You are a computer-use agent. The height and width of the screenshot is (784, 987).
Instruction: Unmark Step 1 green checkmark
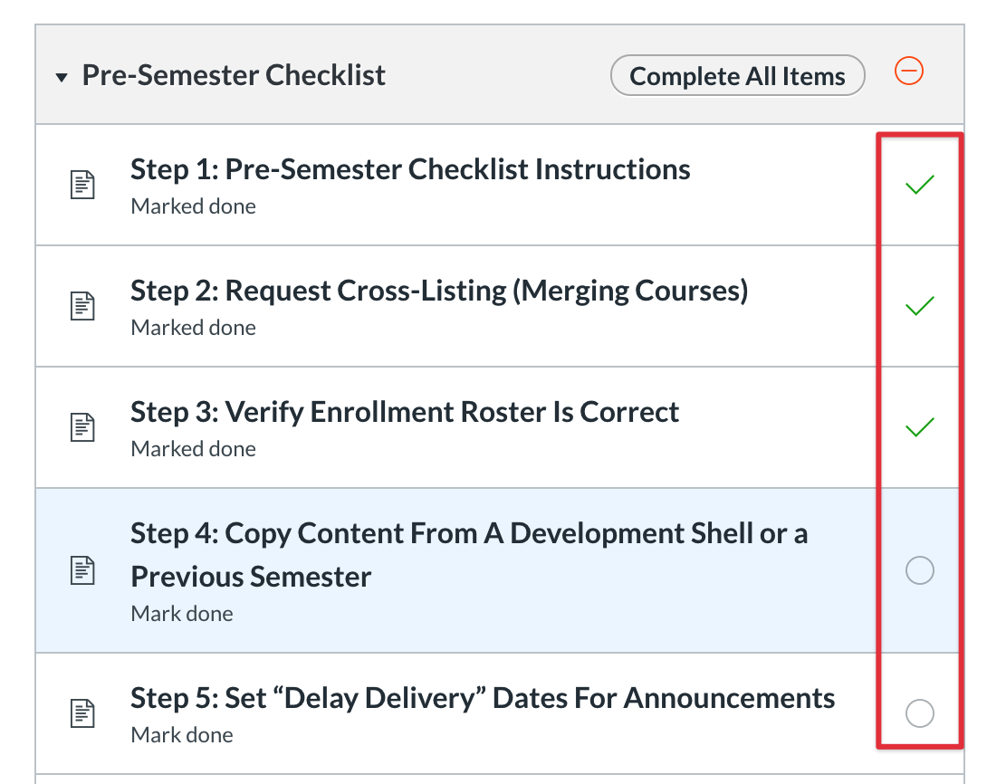[x=919, y=186]
